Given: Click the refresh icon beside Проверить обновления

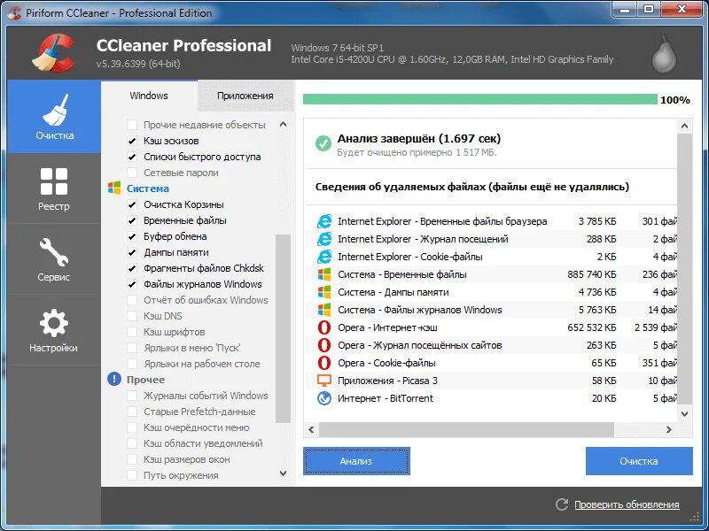Looking at the screenshot, I should (x=562, y=504).
